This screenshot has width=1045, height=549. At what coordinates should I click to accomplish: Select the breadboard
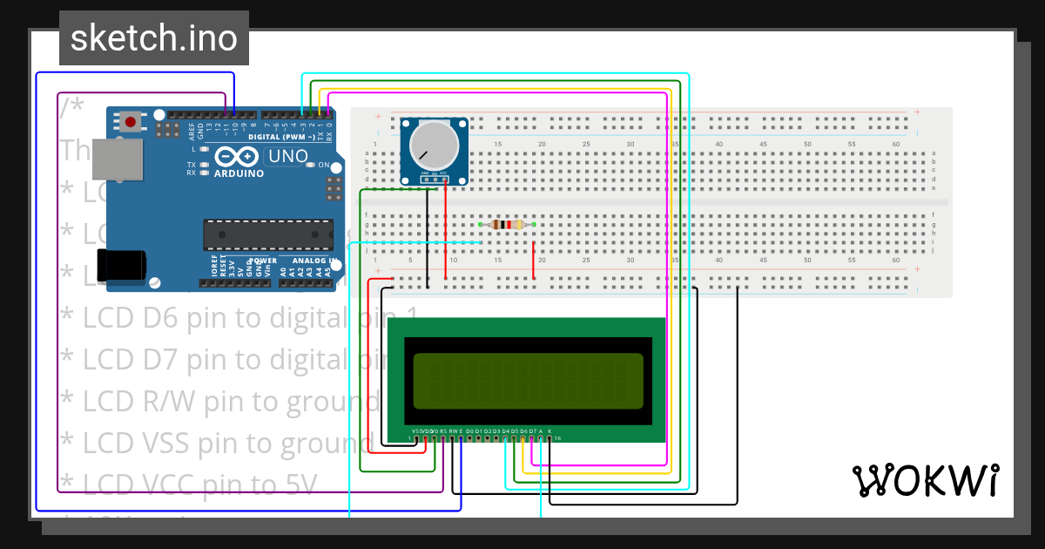pyautogui.click(x=827, y=200)
